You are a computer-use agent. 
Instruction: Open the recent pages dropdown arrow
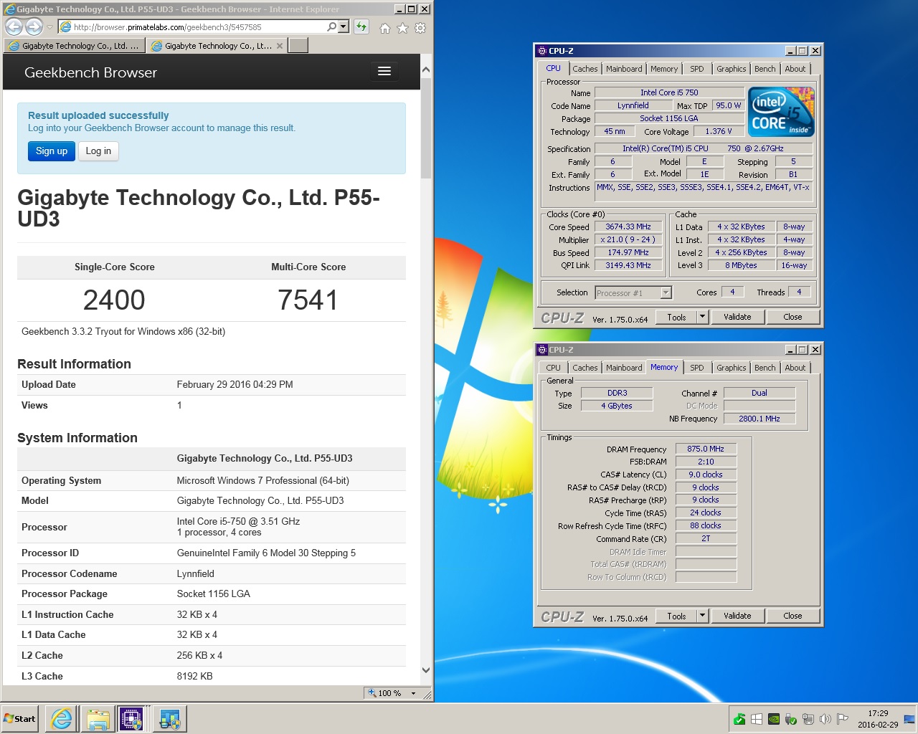click(x=49, y=27)
